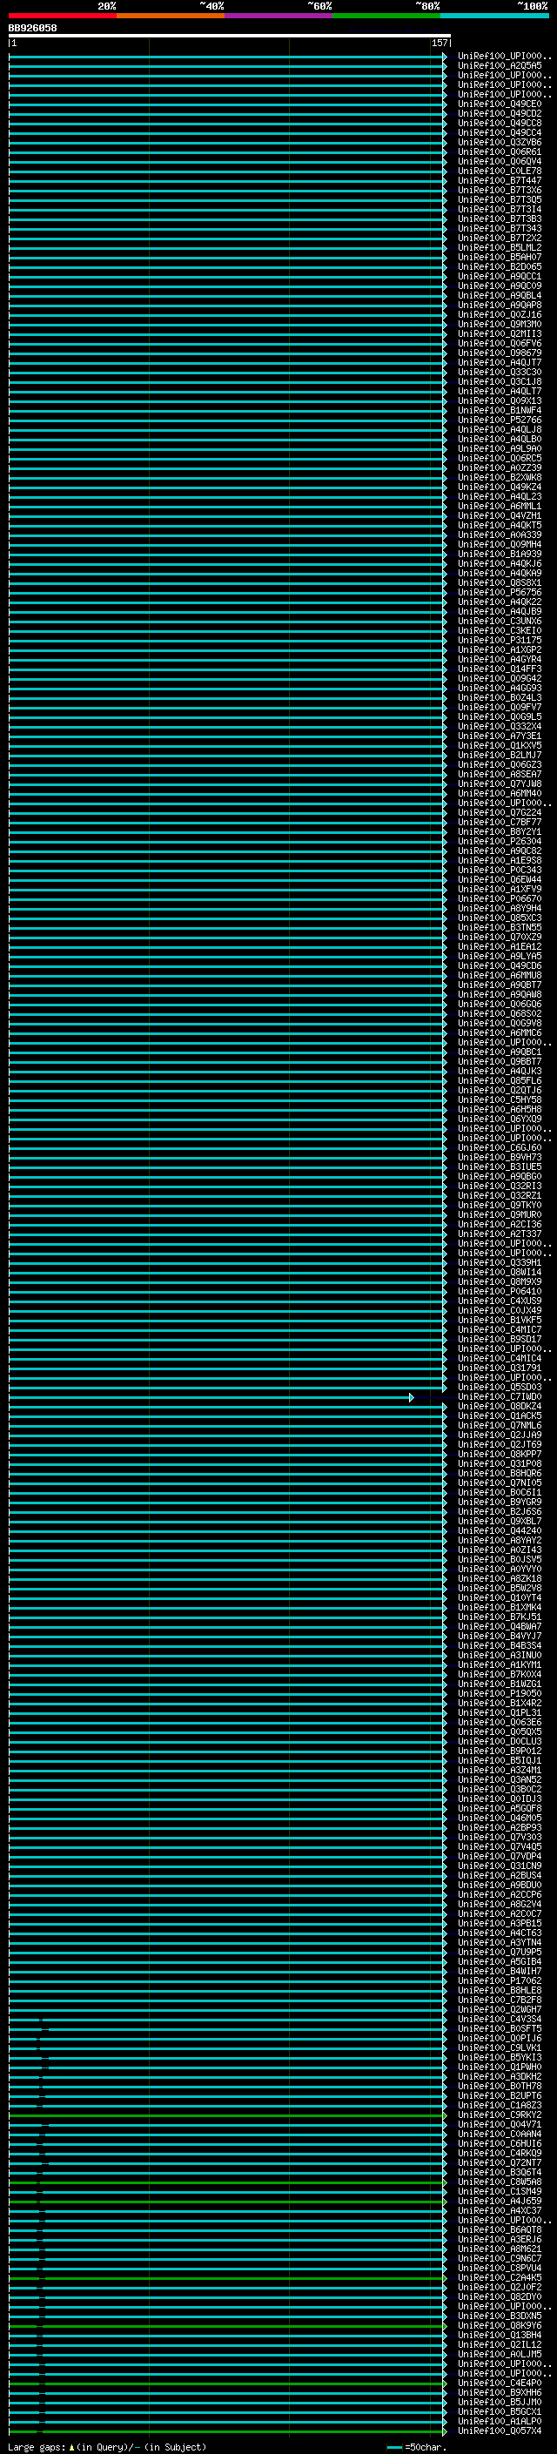The height and width of the screenshot is (2454, 557).
Task: Select label UniRef100_A9QCC1
Action: click(x=499, y=276)
